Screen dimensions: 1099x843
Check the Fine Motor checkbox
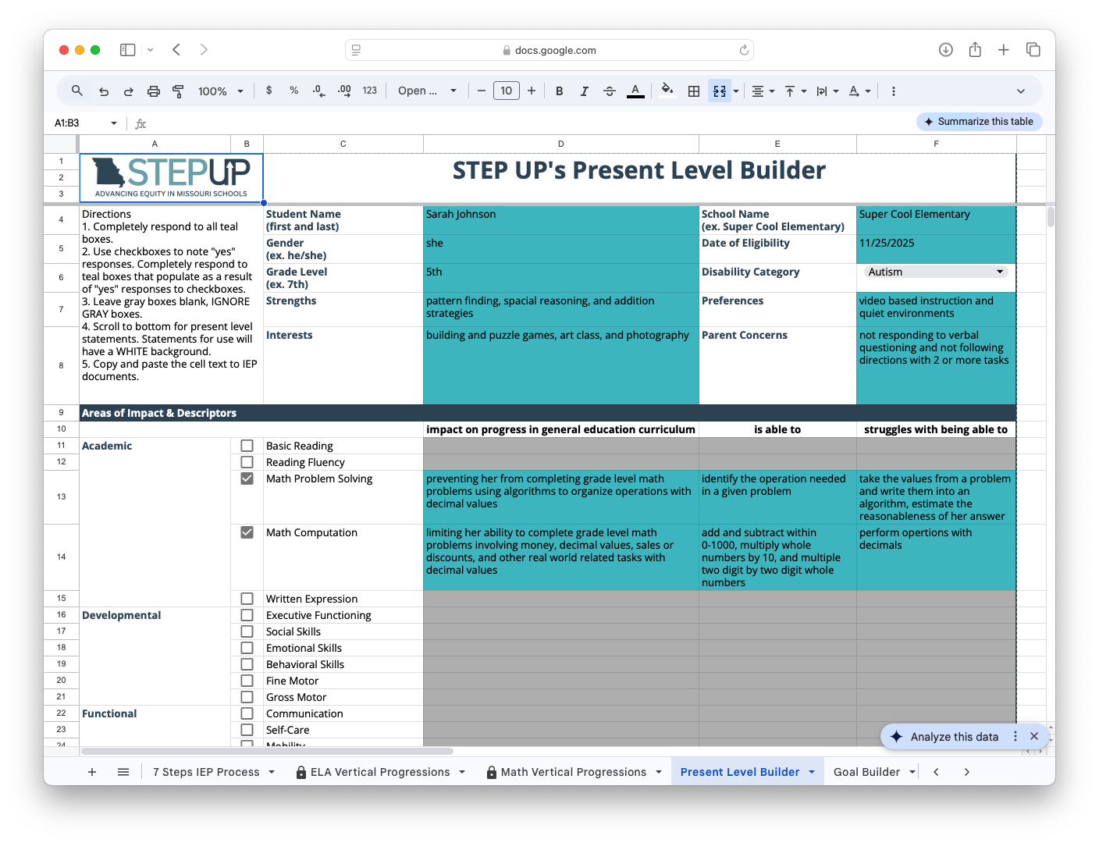tap(247, 681)
